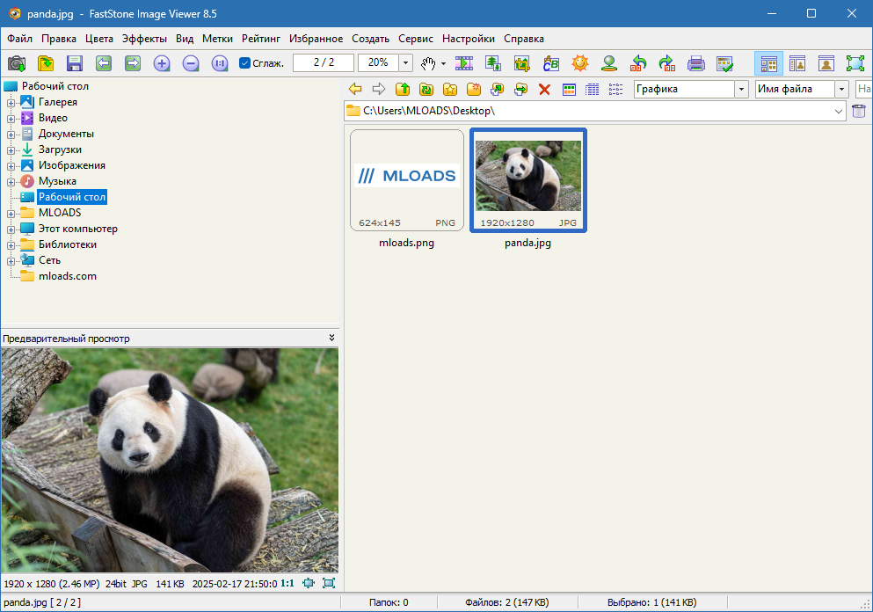This screenshot has width=873, height=612.
Task: Open the Файл menu
Action: (x=19, y=39)
